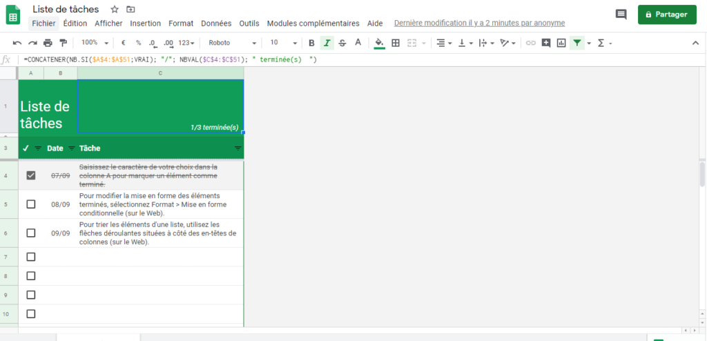
Task: Open the Fichier menu
Action: pyautogui.click(x=43, y=23)
